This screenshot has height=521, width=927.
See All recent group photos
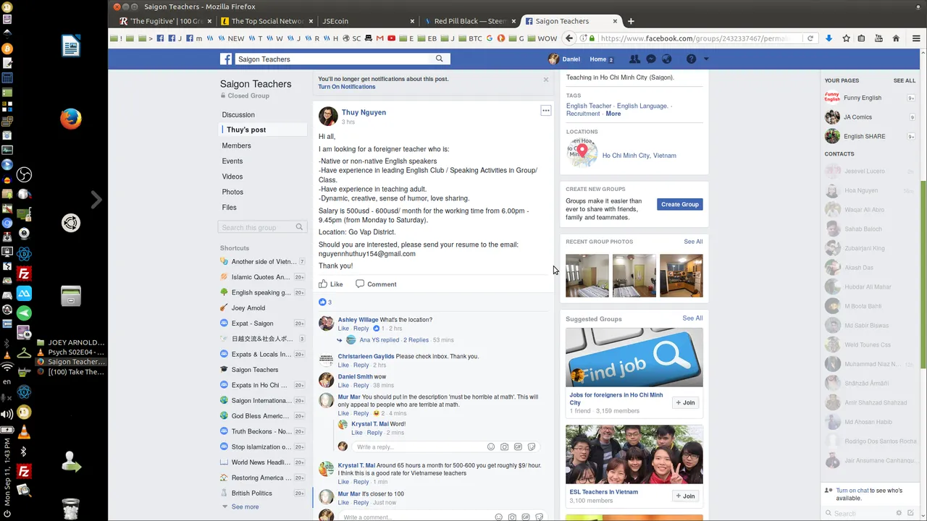[693, 242]
